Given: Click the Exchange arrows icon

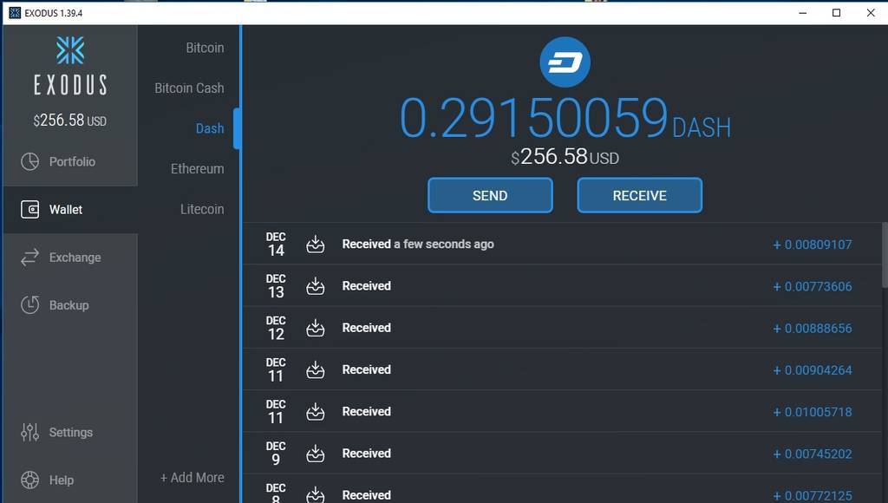Looking at the screenshot, I should coord(30,258).
